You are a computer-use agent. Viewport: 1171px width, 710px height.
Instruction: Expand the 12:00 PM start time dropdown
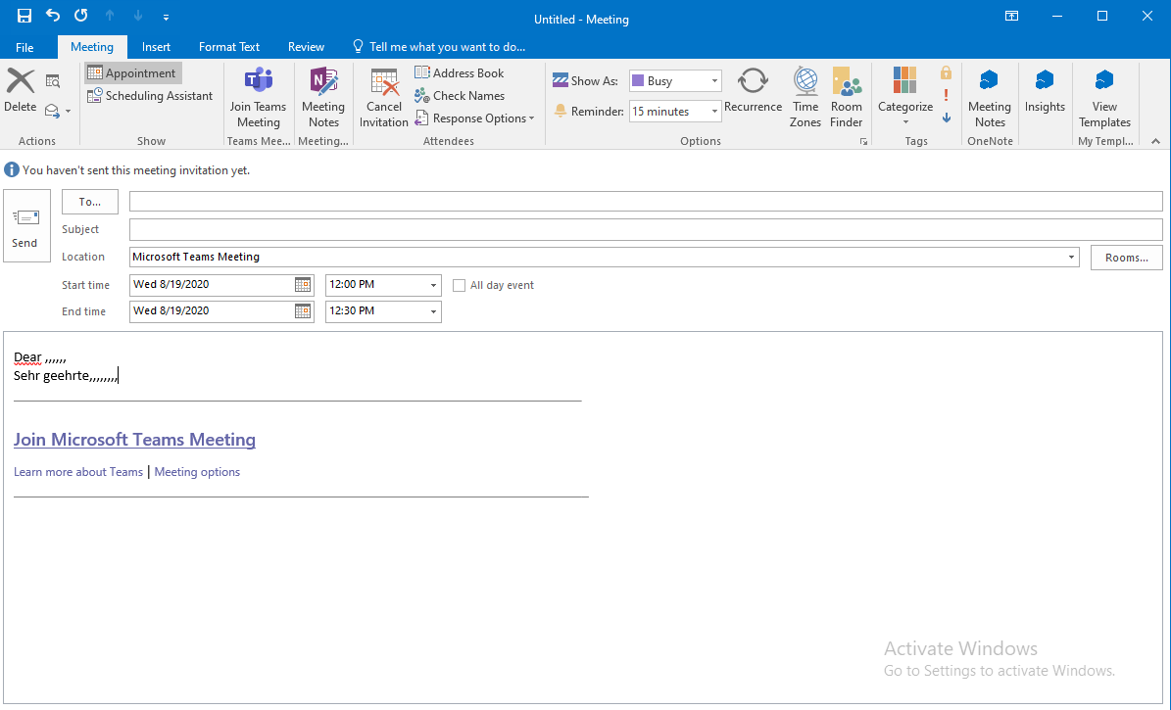[433, 285]
